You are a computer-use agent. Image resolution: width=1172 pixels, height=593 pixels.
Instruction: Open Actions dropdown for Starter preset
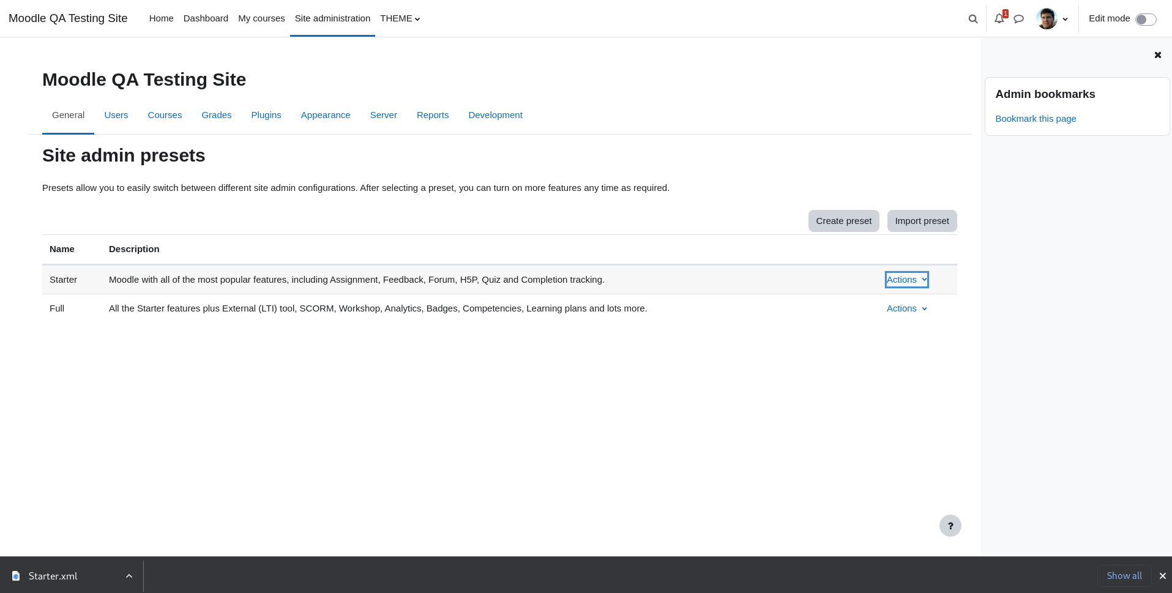pos(907,280)
